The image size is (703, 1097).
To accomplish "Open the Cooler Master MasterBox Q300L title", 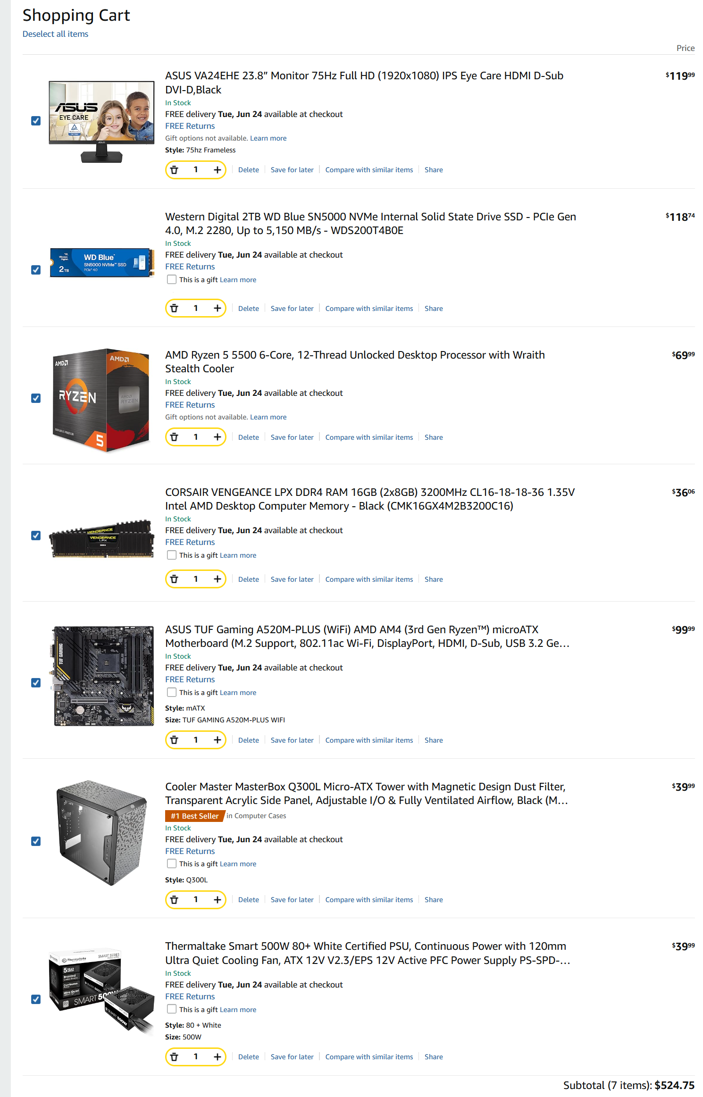I will click(x=366, y=794).
